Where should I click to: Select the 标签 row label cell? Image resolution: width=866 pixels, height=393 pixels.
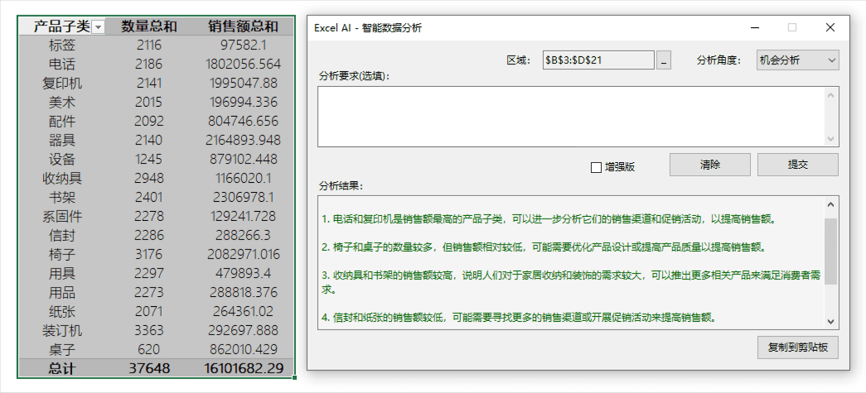62,46
